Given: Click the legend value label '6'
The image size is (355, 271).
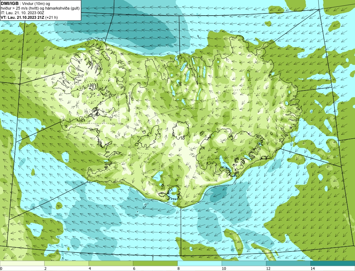Looking at the screenshot, I should tap(134, 269).
